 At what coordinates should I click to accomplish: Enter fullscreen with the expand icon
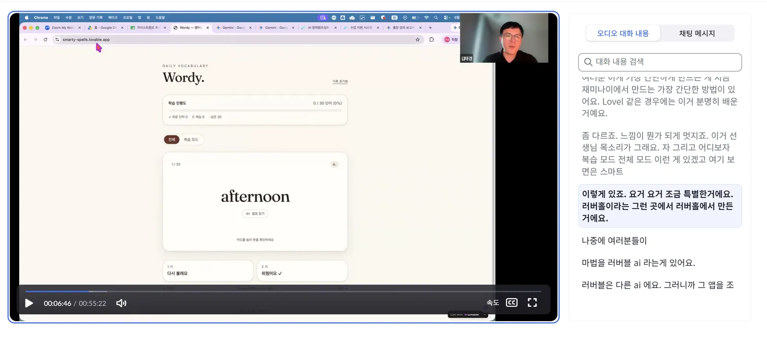pyautogui.click(x=532, y=303)
